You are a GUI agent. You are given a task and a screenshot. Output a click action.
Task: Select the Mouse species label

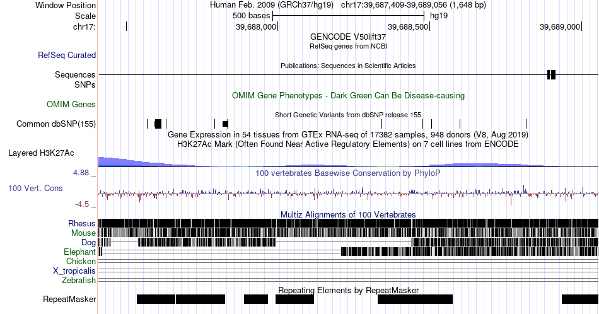coord(83,233)
